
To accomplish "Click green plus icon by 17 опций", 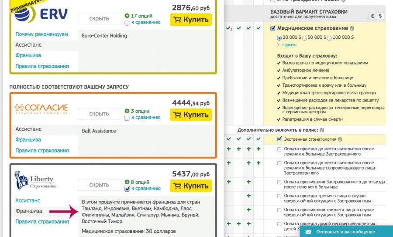I will [127, 16].
